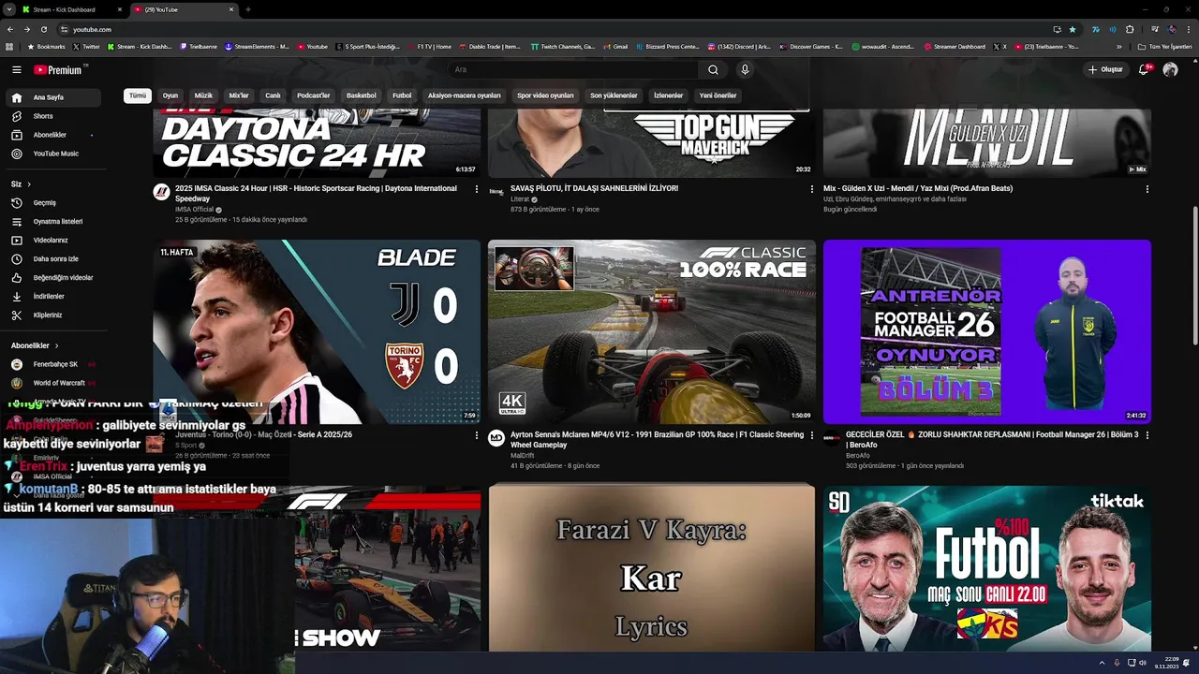Select the Yeni öneriler chip

click(718, 95)
